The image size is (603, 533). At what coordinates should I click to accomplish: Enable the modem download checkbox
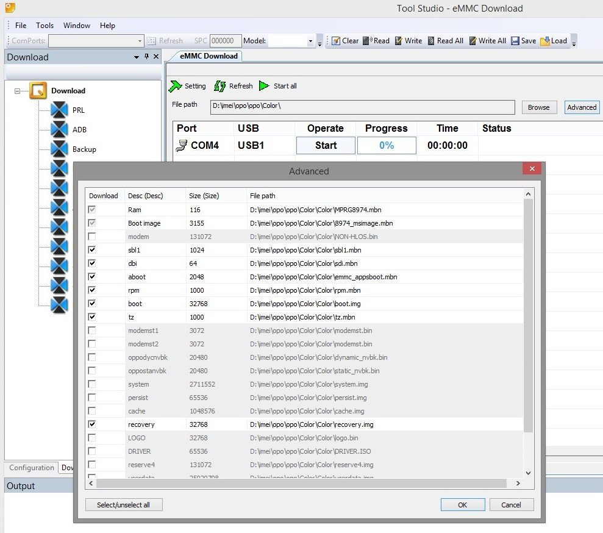[x=92, y=237]
